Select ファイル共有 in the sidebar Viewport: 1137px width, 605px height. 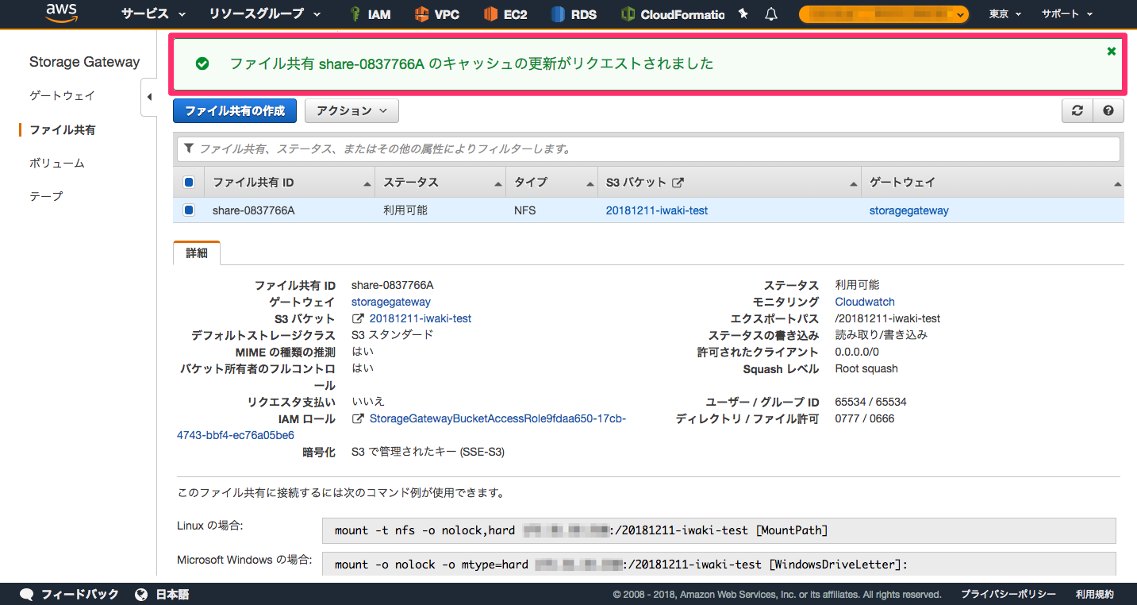62,129
